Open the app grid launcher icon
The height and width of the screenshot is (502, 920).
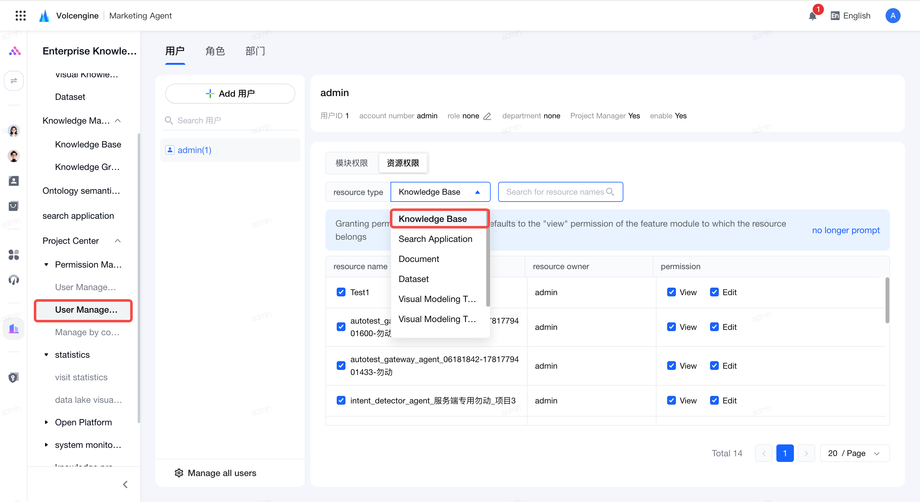[21, 15]
